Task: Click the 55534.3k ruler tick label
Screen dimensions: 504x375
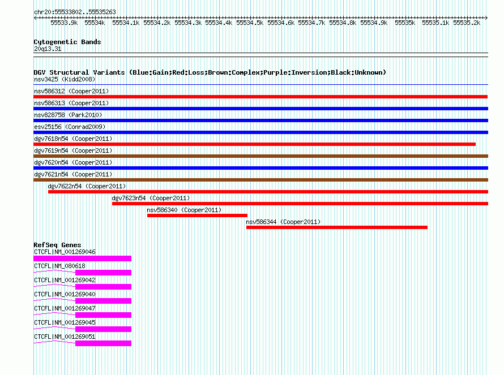Action: (188, 23)
